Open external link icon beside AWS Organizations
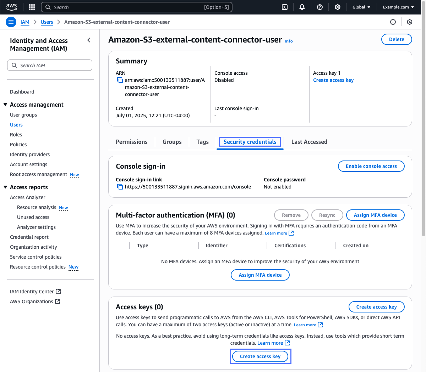 (58, 301)
